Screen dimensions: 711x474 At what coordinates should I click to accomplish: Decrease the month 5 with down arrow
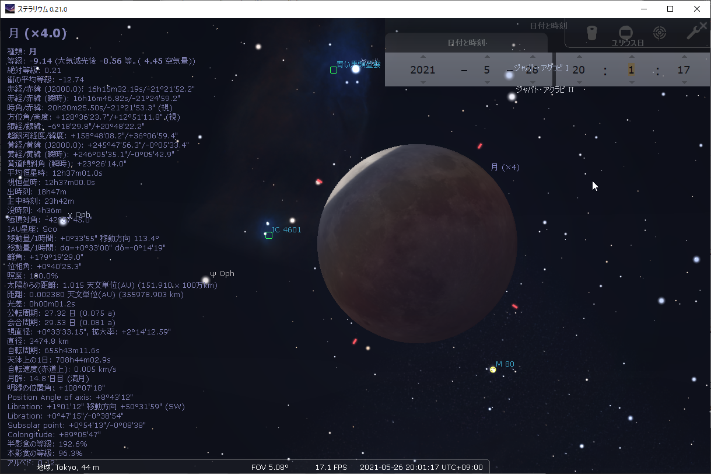[x=488, y=82]
